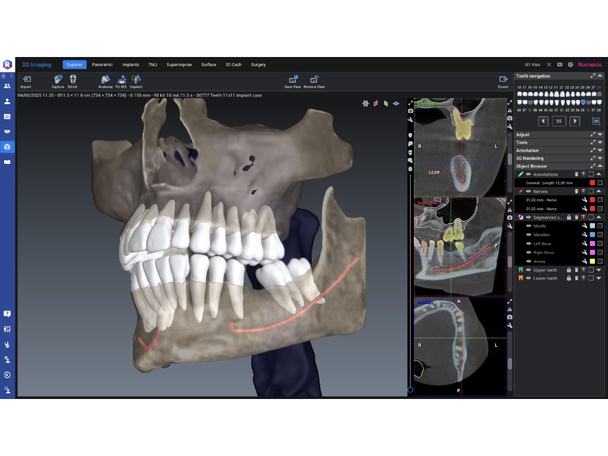The image size is (608, 456).
Task: Go to the next tooth arrow button
Action: point(575,121)
